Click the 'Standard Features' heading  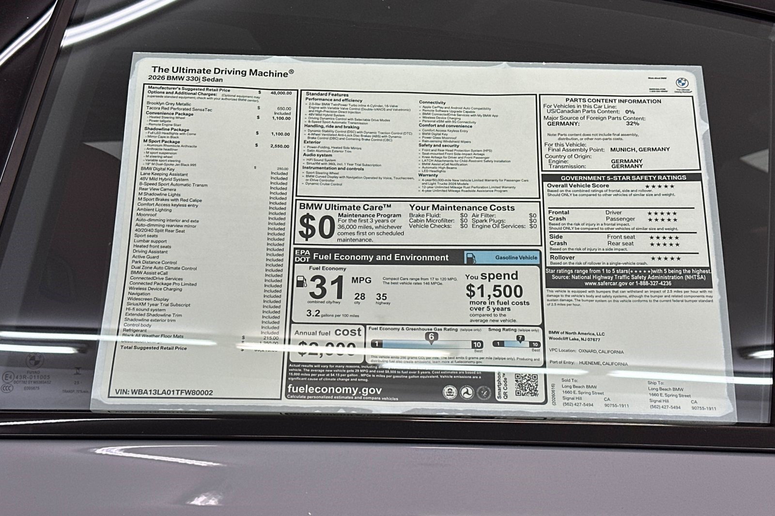click(x=327, y=95)
